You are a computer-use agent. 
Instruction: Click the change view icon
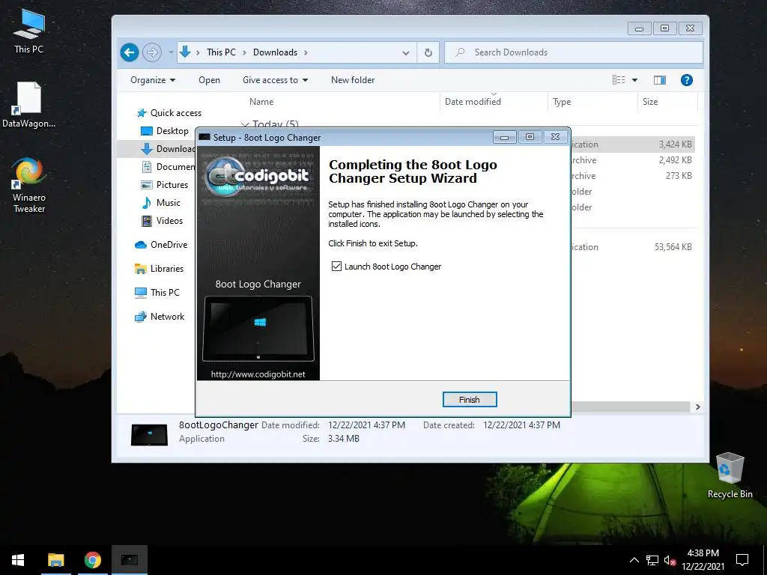tap(619, 80)
